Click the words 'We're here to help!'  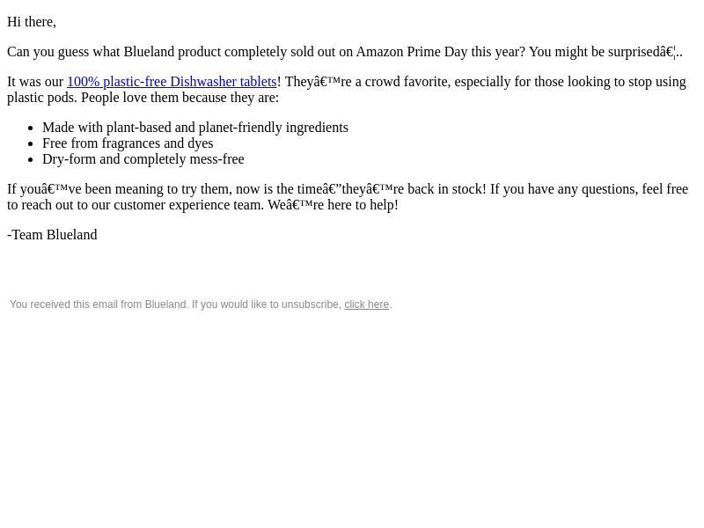point(333,205)
